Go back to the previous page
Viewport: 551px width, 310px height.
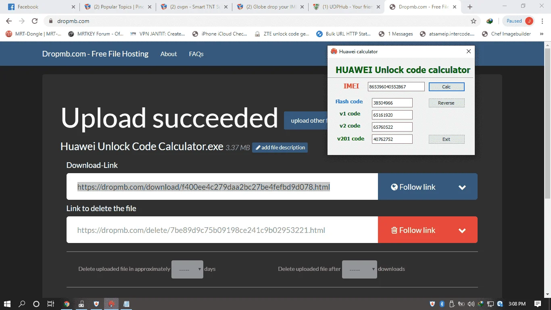click(x=9, y=21)
